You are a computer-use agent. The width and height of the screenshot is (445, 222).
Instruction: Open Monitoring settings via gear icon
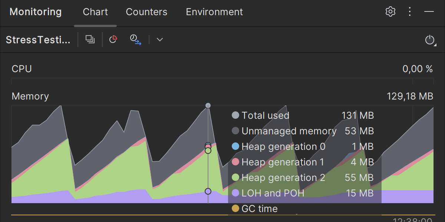click(x=390, y=11)
